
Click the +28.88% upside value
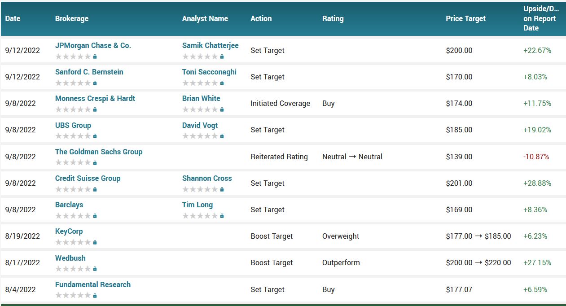tap(537, 183)
